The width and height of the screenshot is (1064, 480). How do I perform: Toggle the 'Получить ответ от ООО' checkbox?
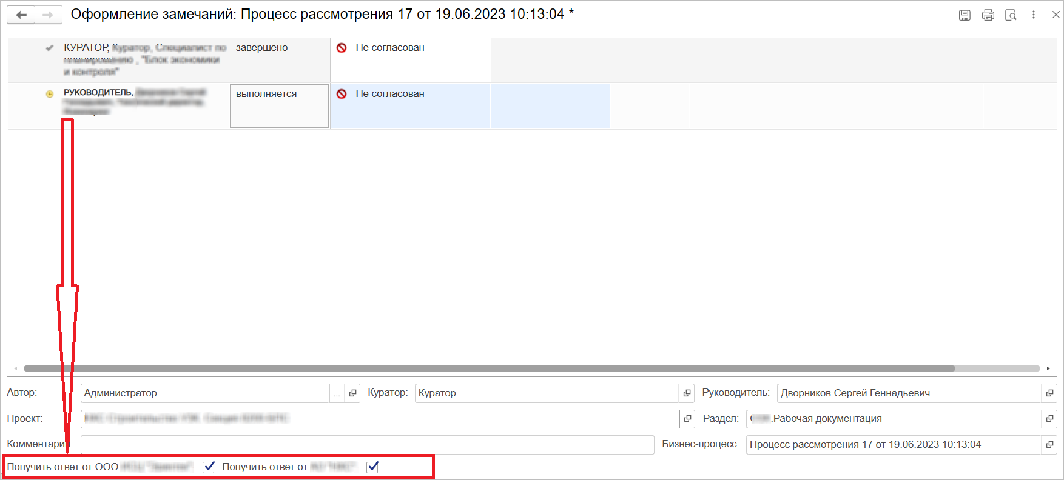point(209,467)
